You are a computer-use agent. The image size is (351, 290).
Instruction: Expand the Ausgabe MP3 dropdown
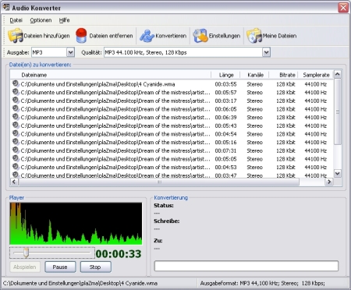(x=70, y=52)
